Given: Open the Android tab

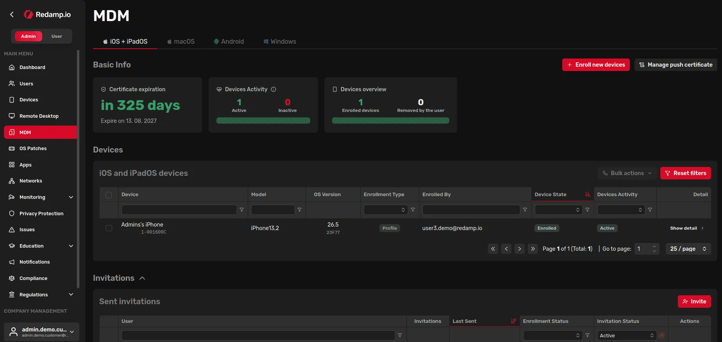Looking at the screenshot, I should [x=229, y=41].
